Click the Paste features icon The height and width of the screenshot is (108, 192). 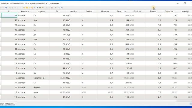click(20, 7)
